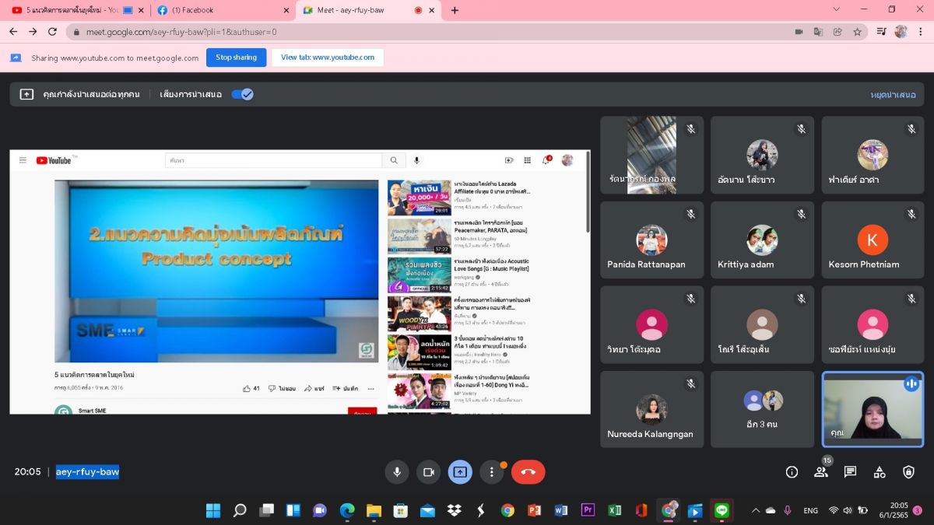This screenshot has width=934, height=525.
Task: Open LINE app from the taskbar
Action: (x=722, y=510)
